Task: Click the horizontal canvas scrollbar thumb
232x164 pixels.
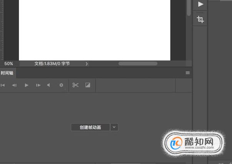Action: click(138, 64)
